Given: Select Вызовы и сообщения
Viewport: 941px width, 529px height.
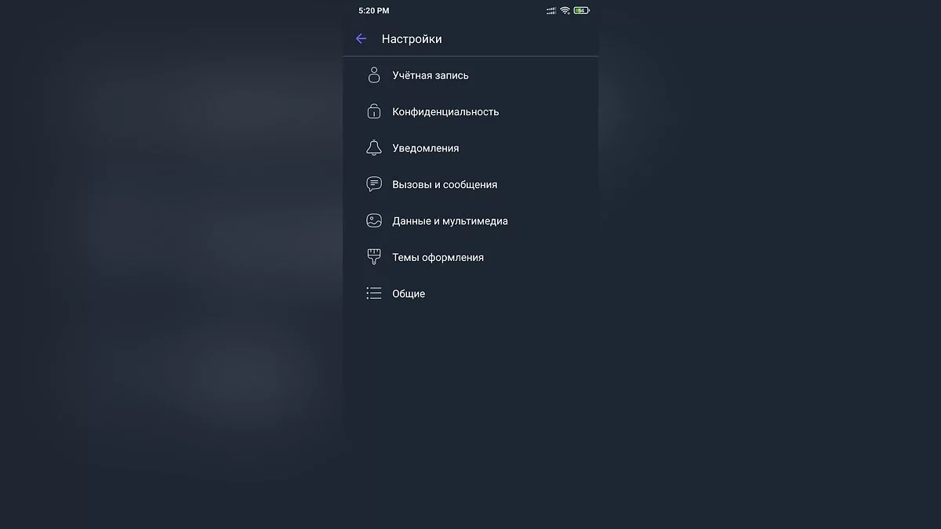Looking at the screenshot, I should [x=445, y=184].
